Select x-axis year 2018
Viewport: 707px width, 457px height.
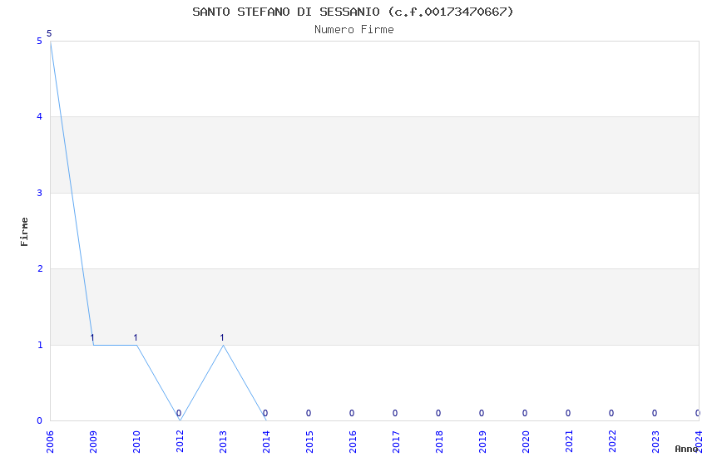439,441
